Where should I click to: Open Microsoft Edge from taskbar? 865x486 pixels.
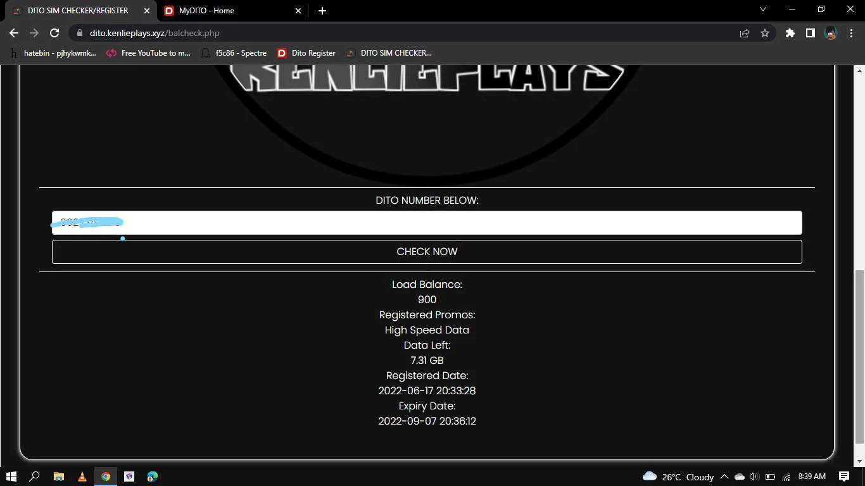coord(153,477)
